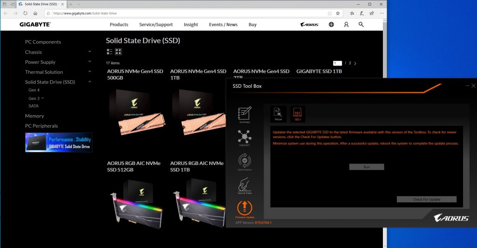The image size is (477, 248).
Task: Collapse the Solid State Drive (SSD) category chevron
Action: tap(90, 82)
